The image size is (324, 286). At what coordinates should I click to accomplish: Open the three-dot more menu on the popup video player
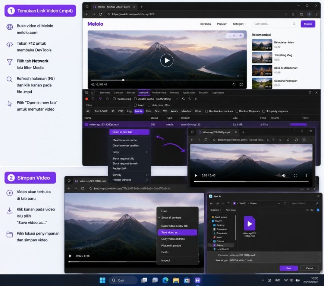pyautogui.click(x=306, y=175)
